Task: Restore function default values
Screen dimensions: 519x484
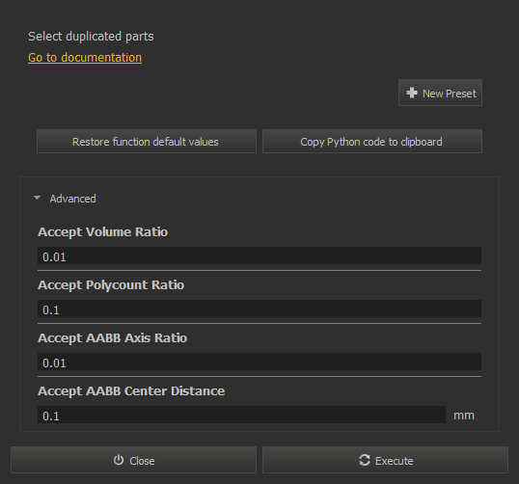Action: (147, 142)
